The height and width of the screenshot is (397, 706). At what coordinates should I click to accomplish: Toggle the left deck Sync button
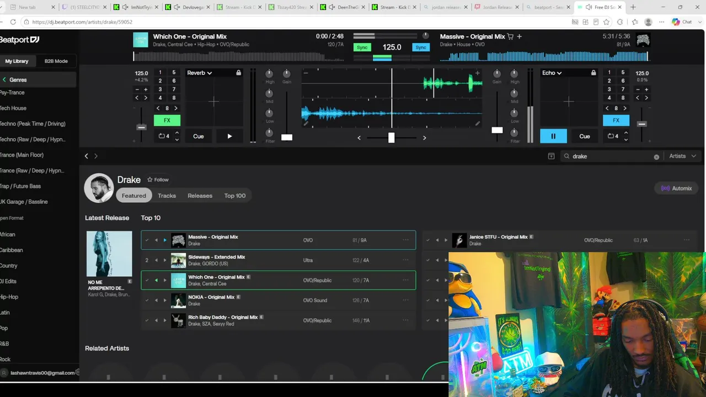362,47
